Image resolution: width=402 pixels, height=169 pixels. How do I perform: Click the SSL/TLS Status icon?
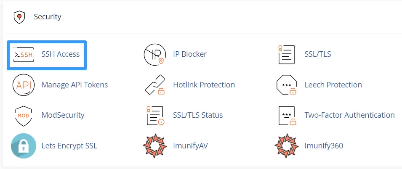[155, 115]
